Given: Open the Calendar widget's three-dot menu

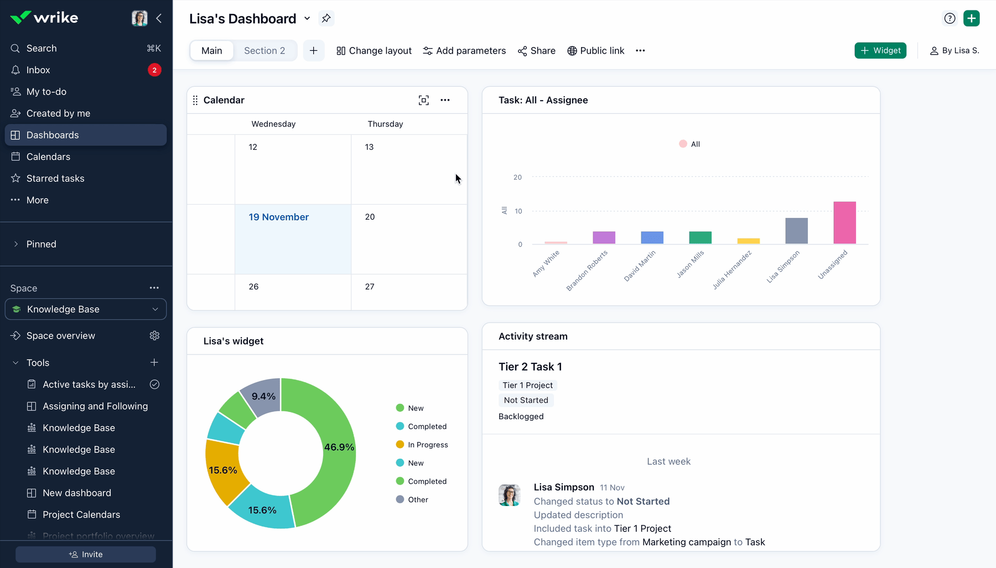Looking at the screenshot, I should 445,100.
